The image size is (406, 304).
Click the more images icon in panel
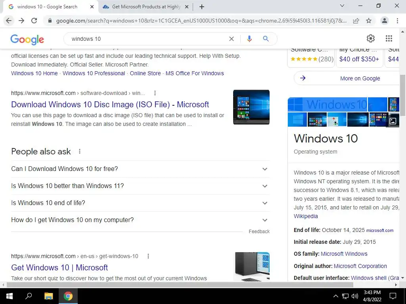(x=393, y=121)
